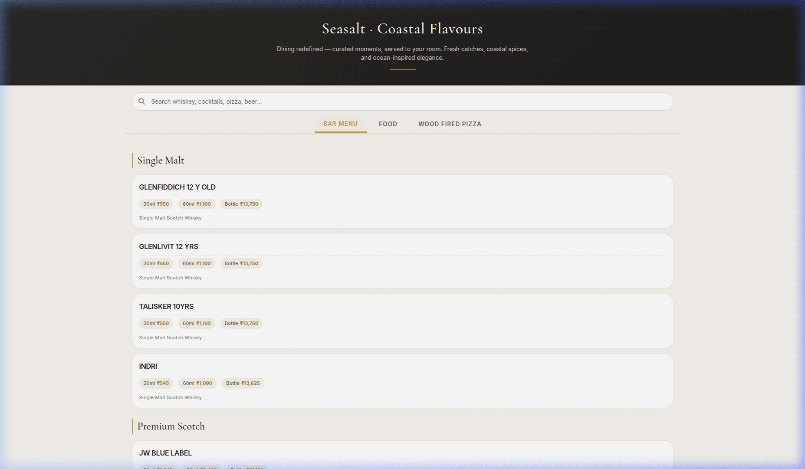Select the Indri item title

pos(148,366)
